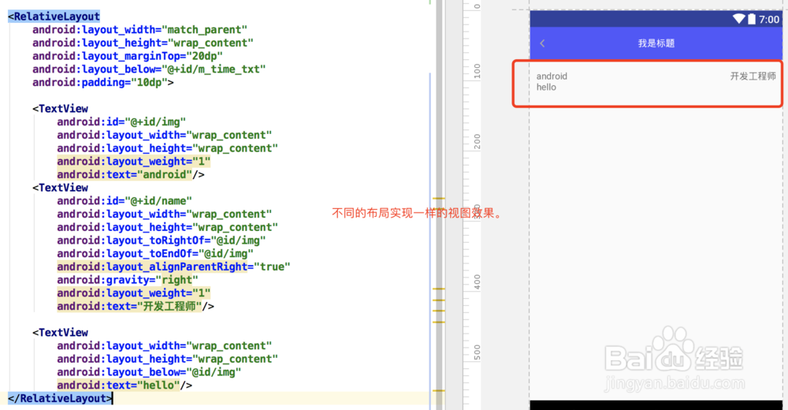Click the android:id="@+id/name" line
The height and width of the screenshot is (410, 788).
point(125,201)
